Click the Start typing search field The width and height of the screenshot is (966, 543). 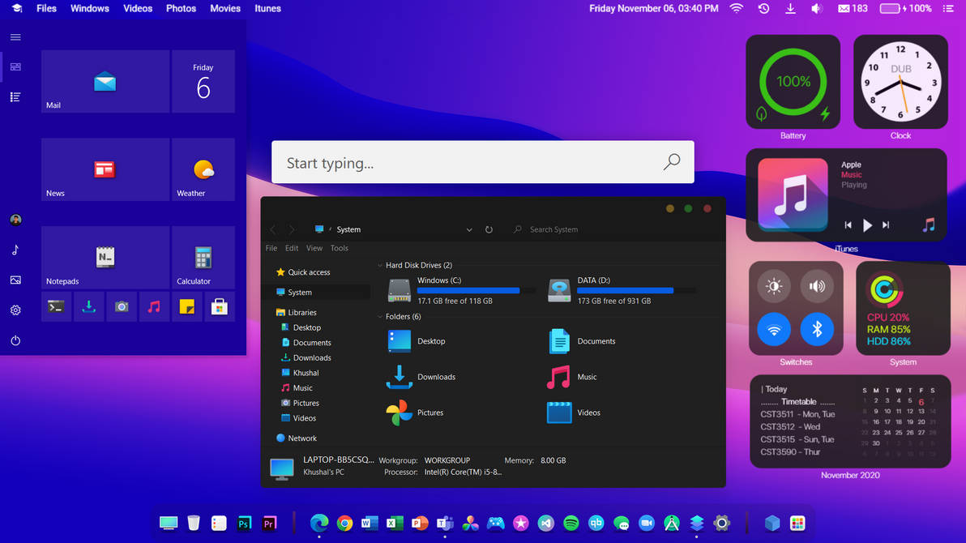point(482,163)
